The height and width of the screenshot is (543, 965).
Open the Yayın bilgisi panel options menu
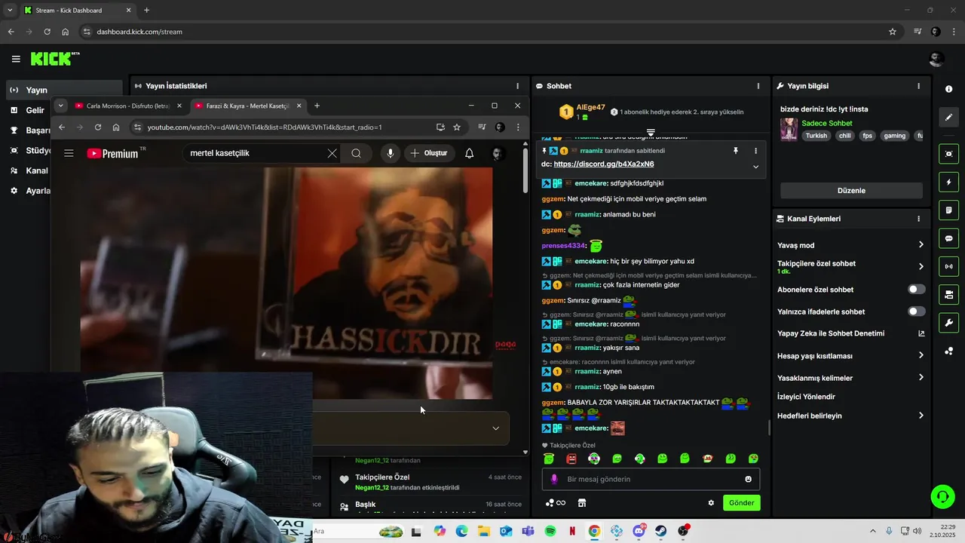pos(918,86)
